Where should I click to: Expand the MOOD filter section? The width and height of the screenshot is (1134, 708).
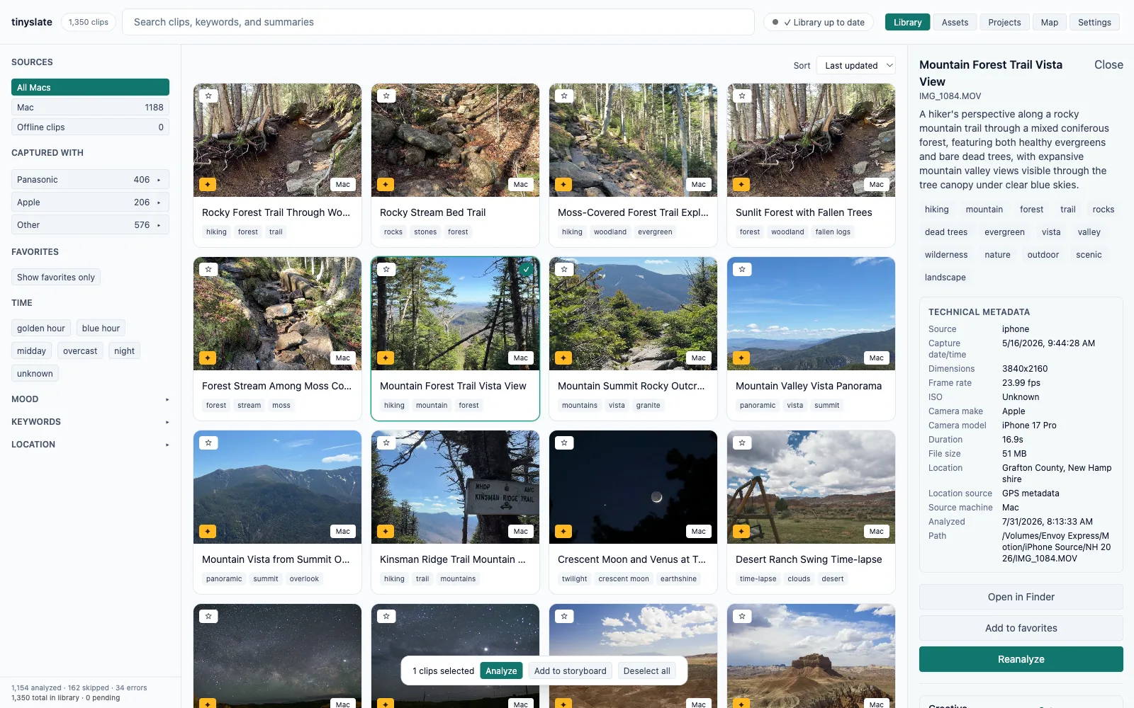click(90, 399)
